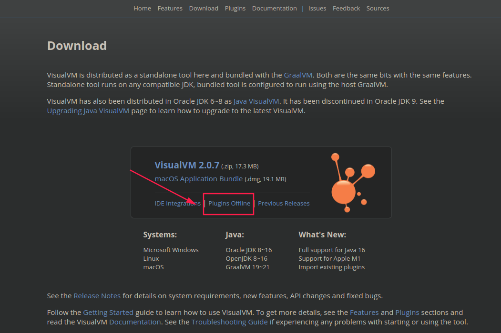501x333 pixels.
Task: Open the Release Notes link
Action: point(97,296)
